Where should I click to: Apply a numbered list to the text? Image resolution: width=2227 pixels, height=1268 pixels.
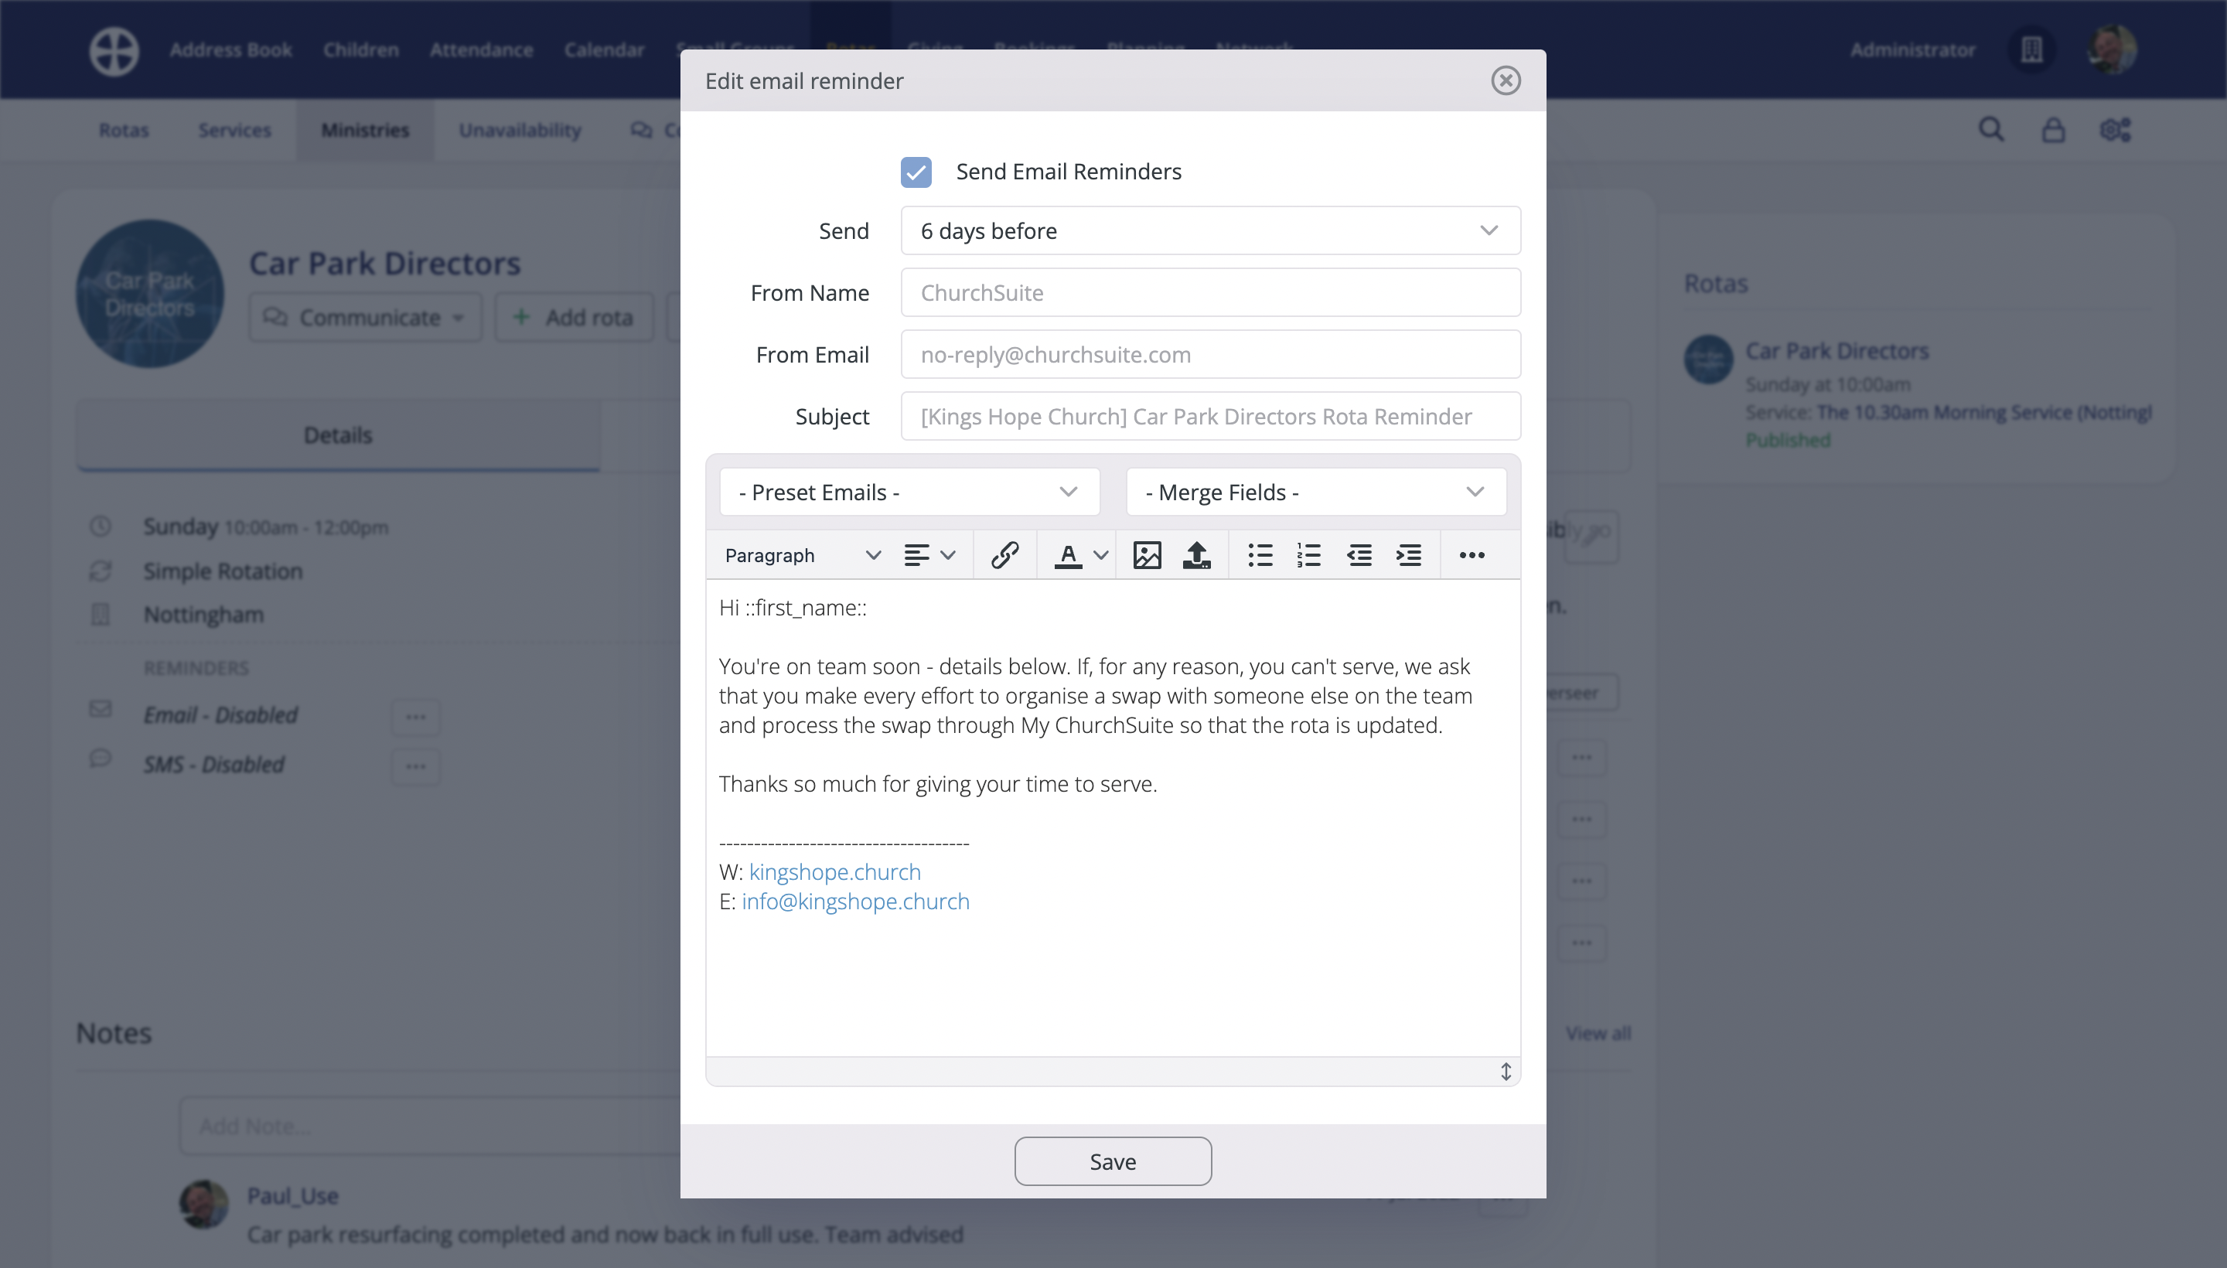pyautogui.click(x=1308, y=555)
